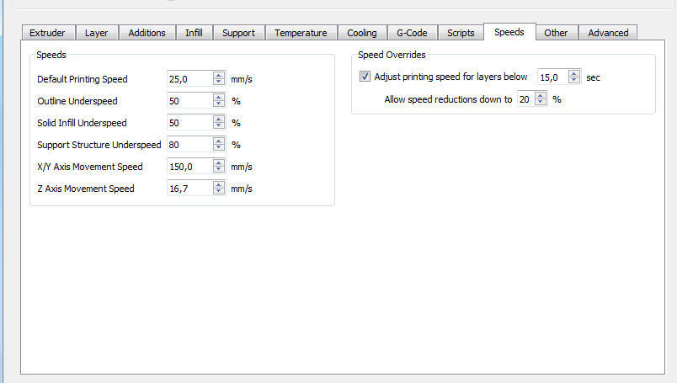Decrease Z Axis Movement Speed with down arrow

pyautogui.click(x=219, y=193)
